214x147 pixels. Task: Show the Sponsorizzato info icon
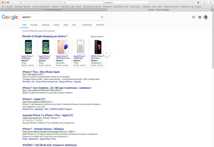point(103,36)
